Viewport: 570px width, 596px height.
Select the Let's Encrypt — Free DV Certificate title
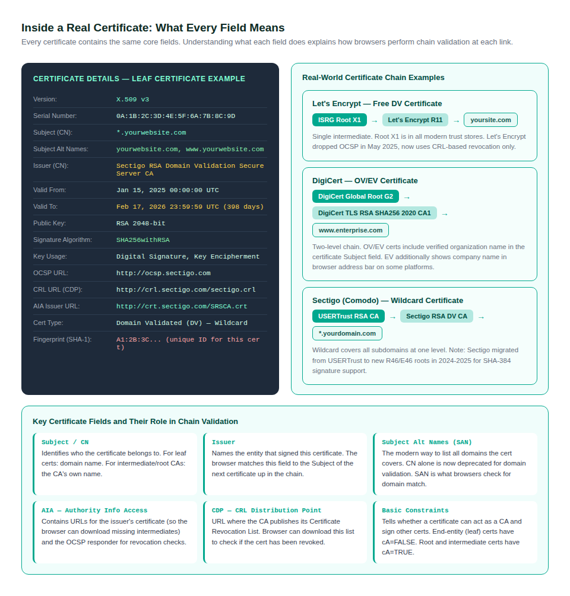(377, 104)
